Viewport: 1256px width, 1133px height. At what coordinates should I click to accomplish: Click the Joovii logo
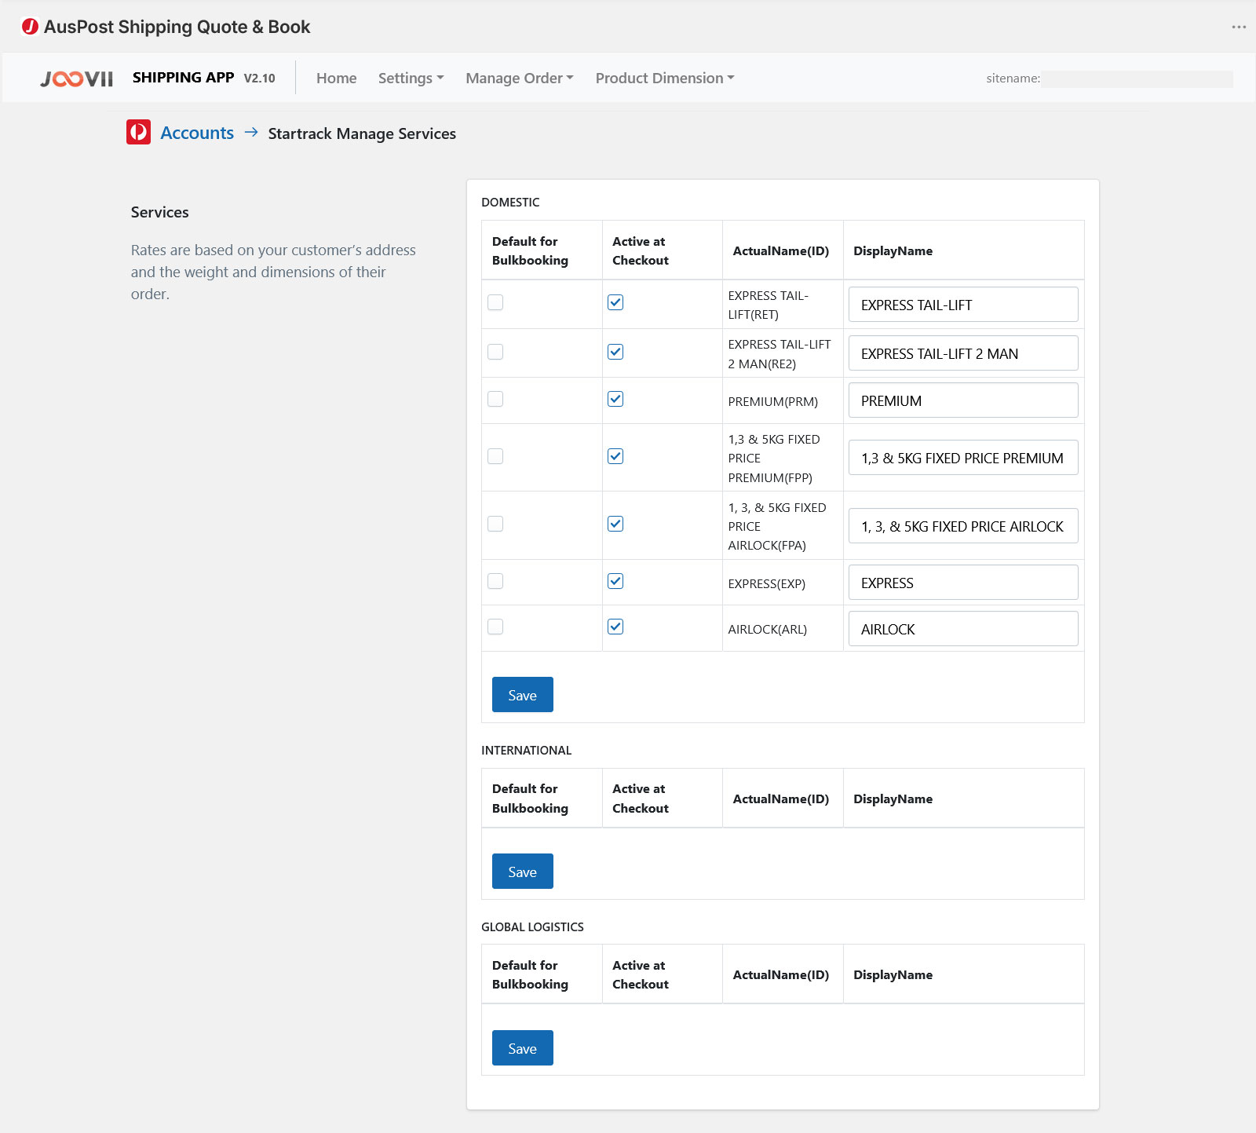click(77, 79)
